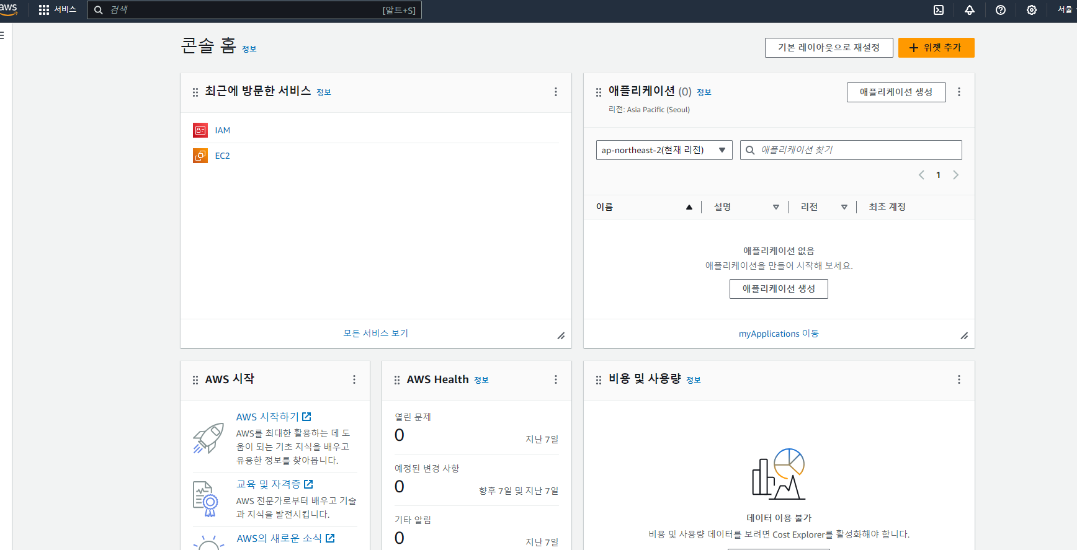Open 정보 link for 비용 및 사용량

coord(694,380)
